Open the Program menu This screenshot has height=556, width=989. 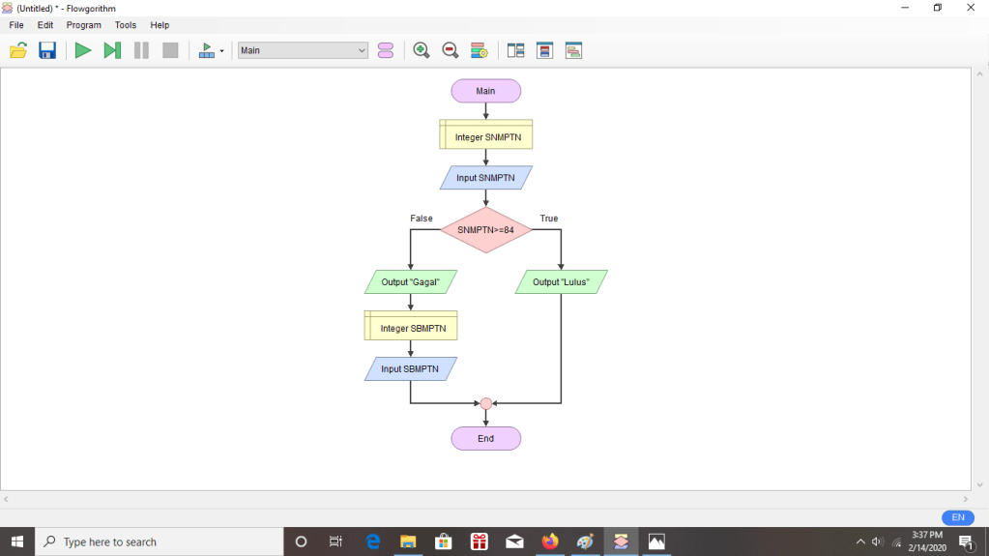[84, 25]
